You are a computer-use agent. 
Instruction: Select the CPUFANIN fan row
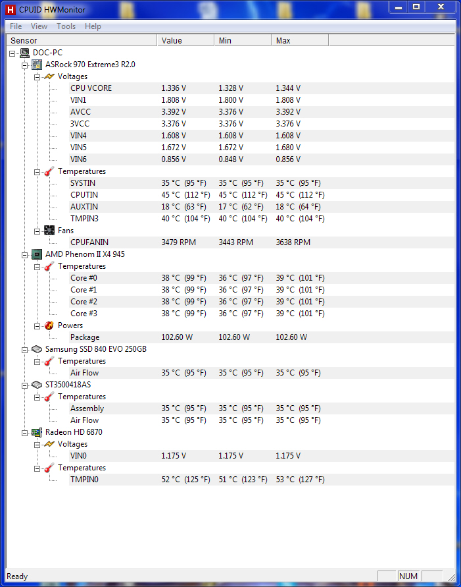[x=262, y=242]
